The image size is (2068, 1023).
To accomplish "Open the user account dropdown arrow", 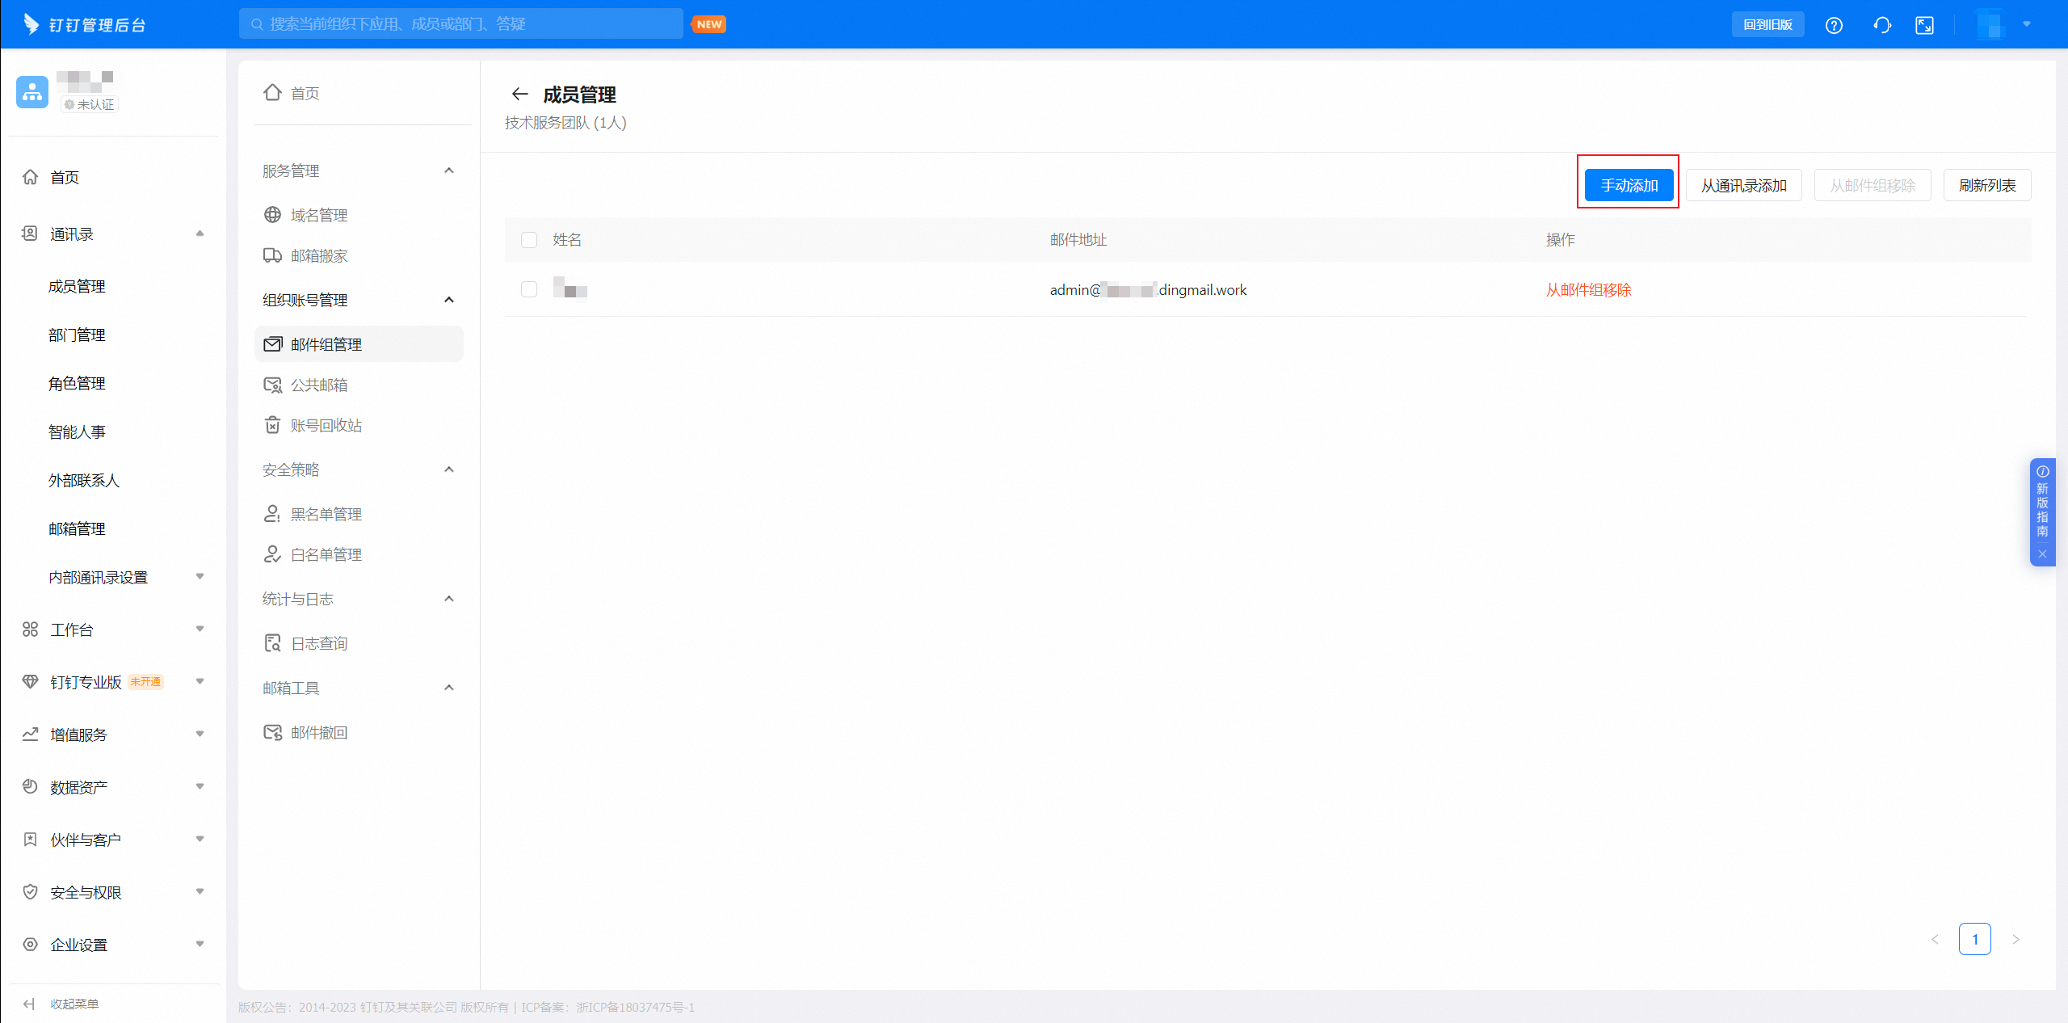I will coord(2027,24).
